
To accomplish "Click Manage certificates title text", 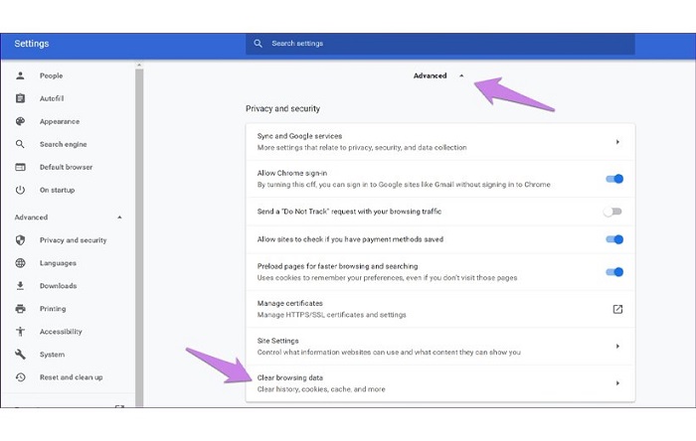I will 290,303.
